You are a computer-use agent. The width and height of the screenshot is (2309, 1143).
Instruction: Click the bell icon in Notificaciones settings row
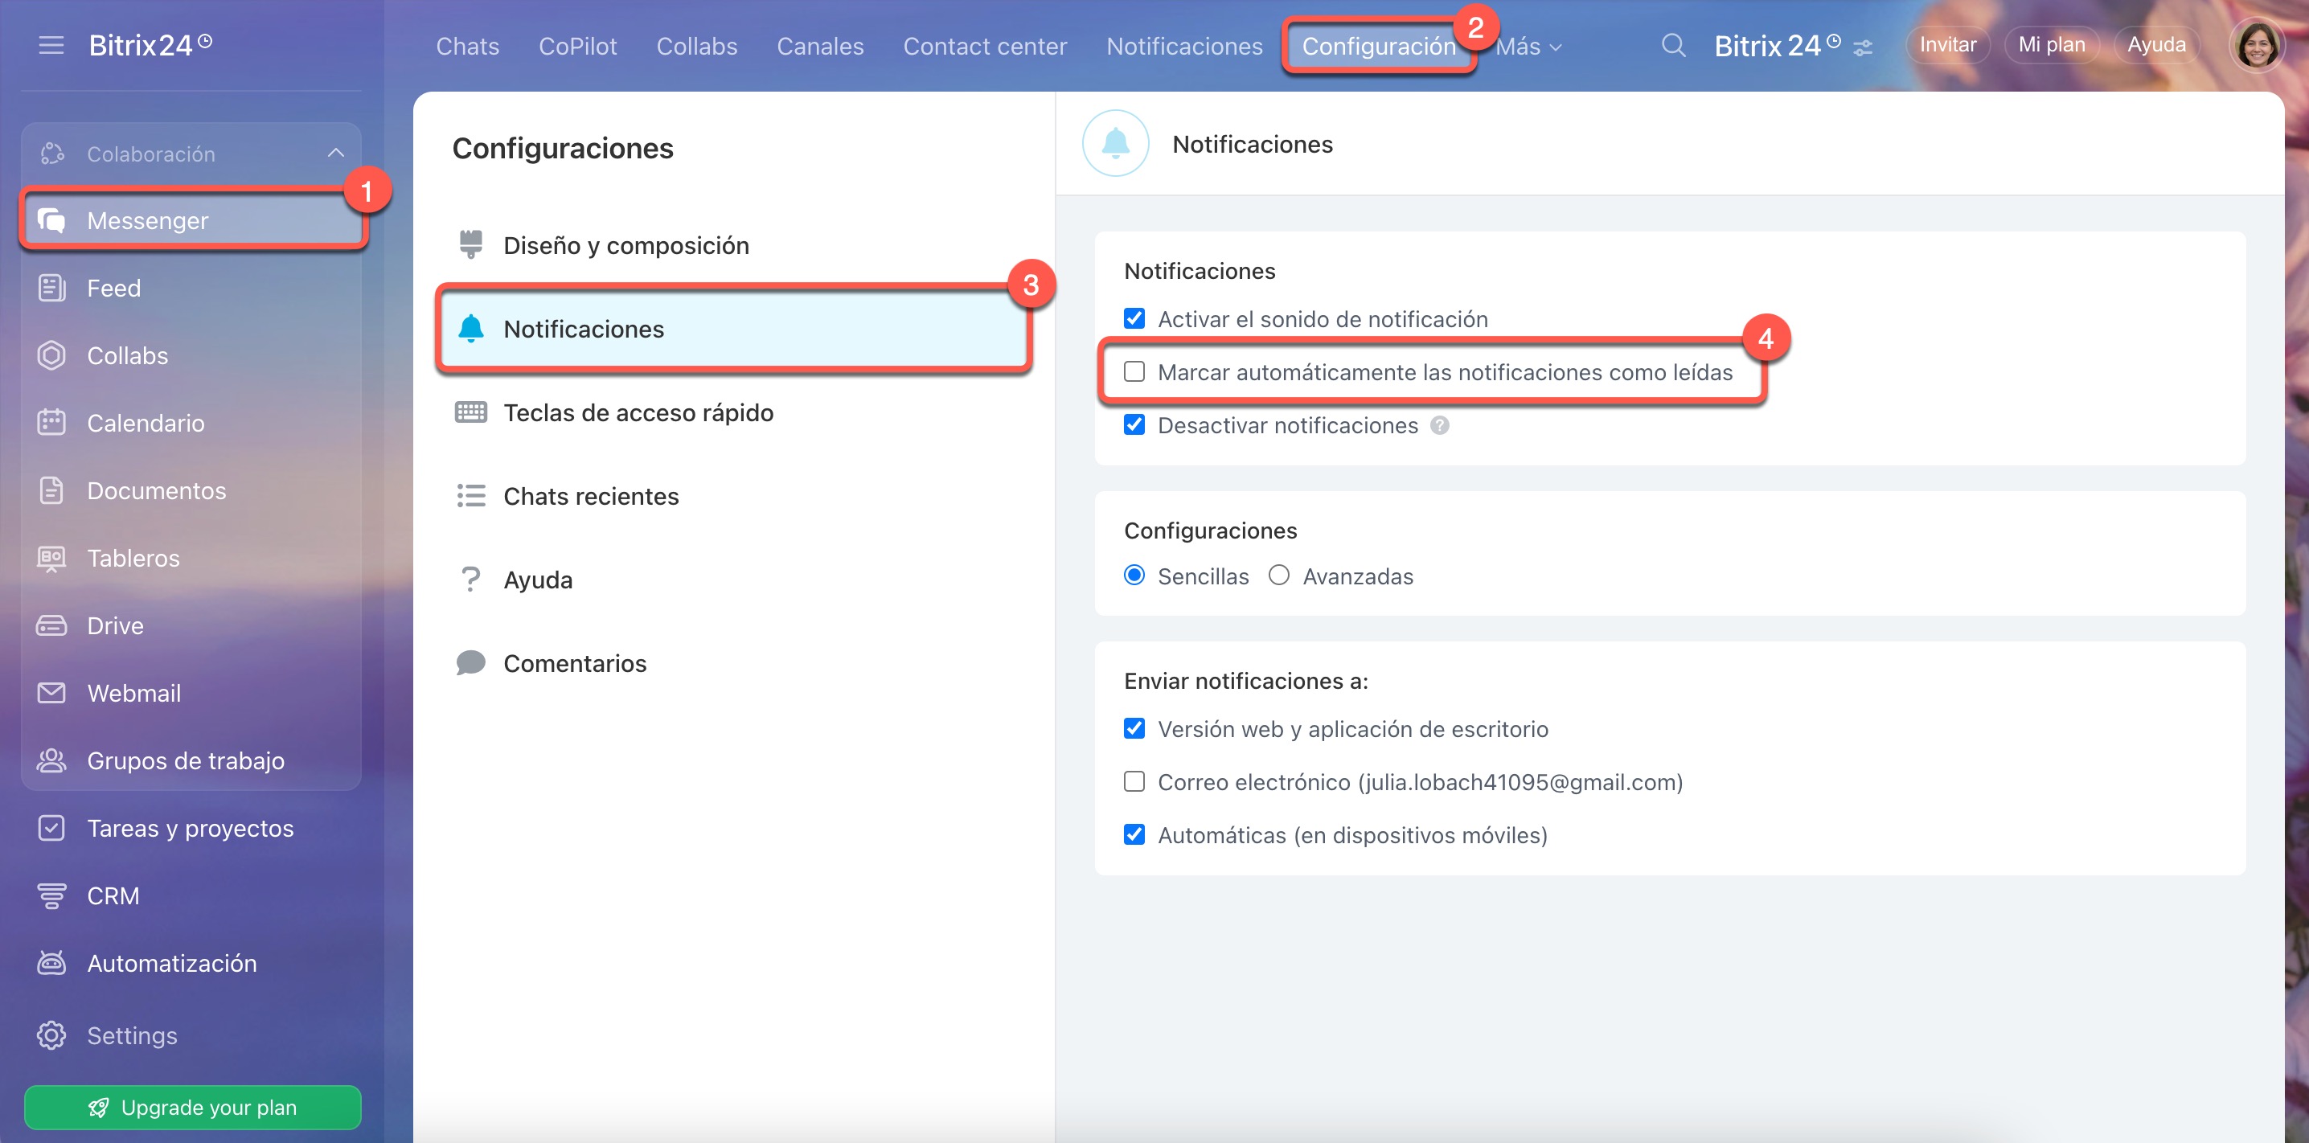470,328
